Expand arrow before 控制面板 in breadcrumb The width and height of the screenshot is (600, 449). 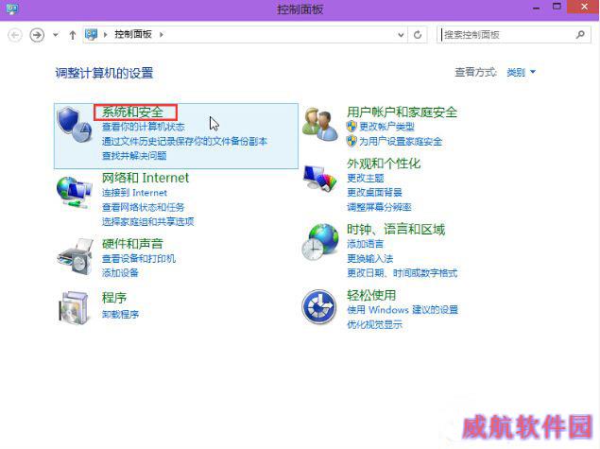point(105,34)
